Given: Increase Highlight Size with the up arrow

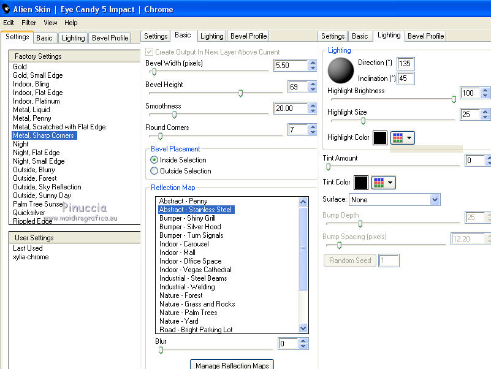Looking at the screenshot, I should (x=485, y=111).
